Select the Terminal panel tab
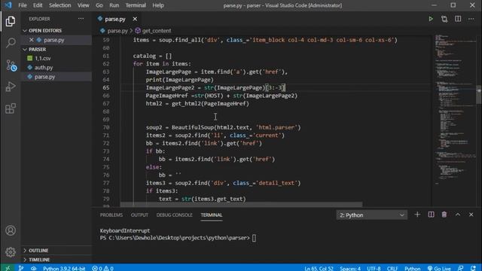The width and height of the screenshot is (482, 271). [x=212, y=215]
